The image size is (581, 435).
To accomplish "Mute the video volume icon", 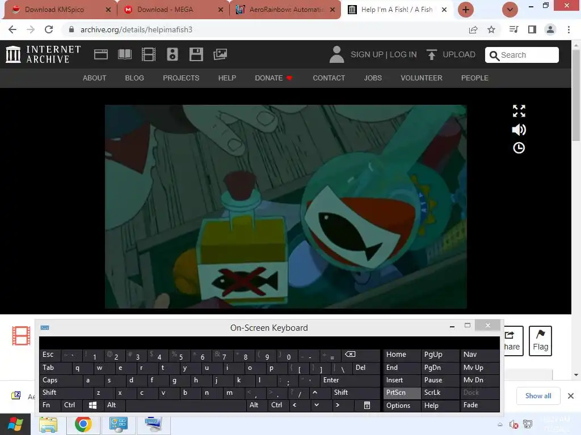I will (x=519, y=130).
